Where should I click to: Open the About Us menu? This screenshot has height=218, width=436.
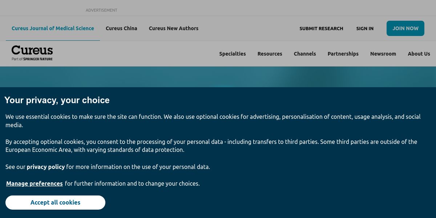tap(419, 54)
